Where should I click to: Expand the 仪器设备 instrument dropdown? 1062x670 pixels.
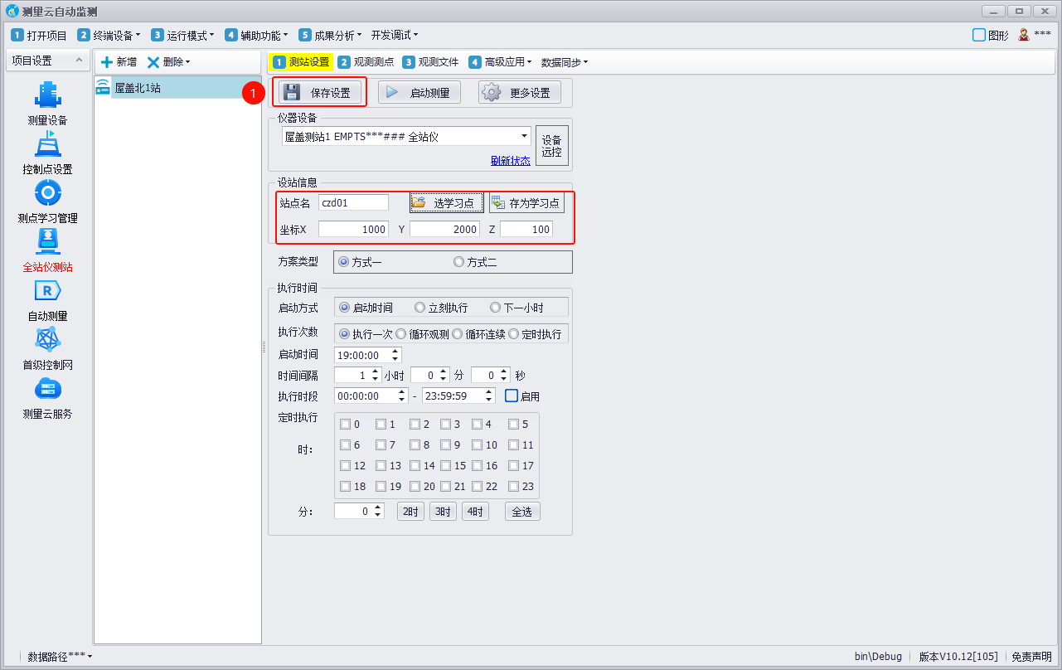click(x=525, y=136)
